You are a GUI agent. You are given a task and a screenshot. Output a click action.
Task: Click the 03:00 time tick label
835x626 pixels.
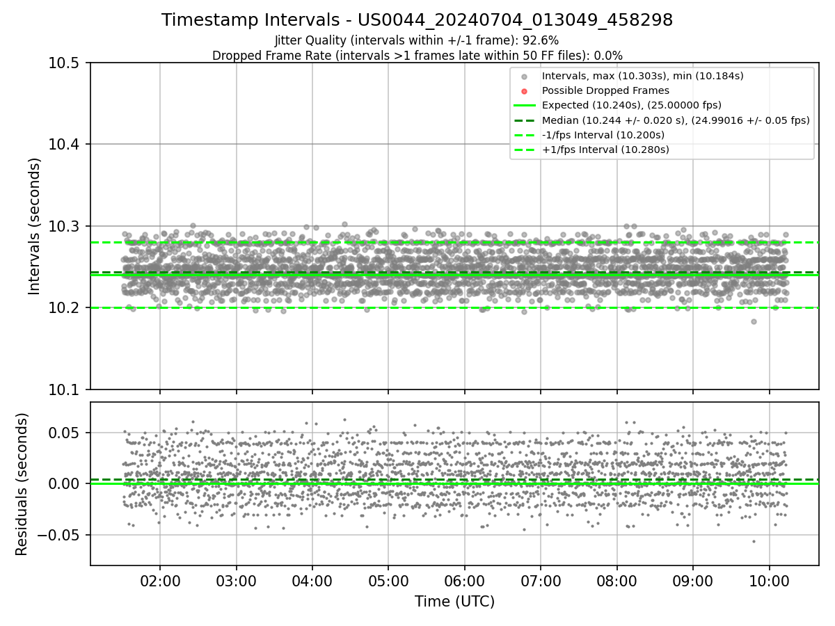click(x=236, y=581)
